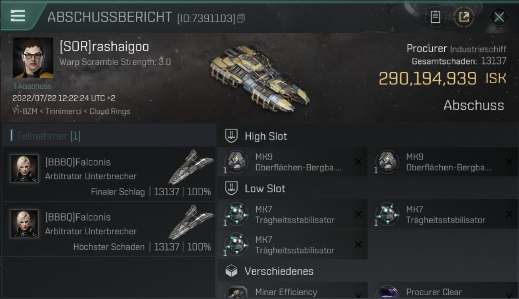Select Falconis Höchster Schaden entry portrait

pyautogui.click(x=24, y=224)
